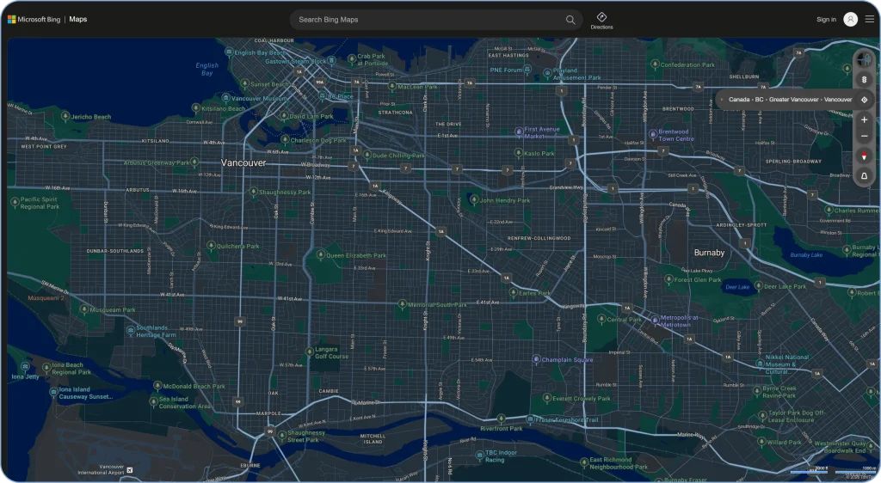Click the Quilchena Park pin
This screenshot has width=881, height=483.
coord(212,246)
